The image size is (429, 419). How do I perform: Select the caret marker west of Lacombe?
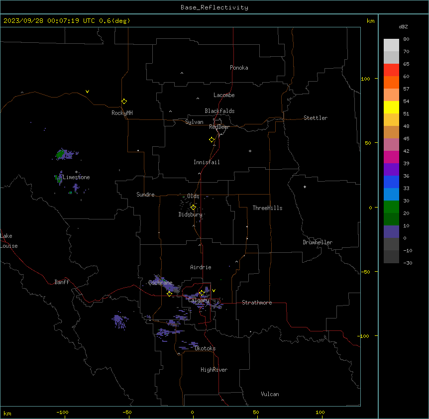198,99
